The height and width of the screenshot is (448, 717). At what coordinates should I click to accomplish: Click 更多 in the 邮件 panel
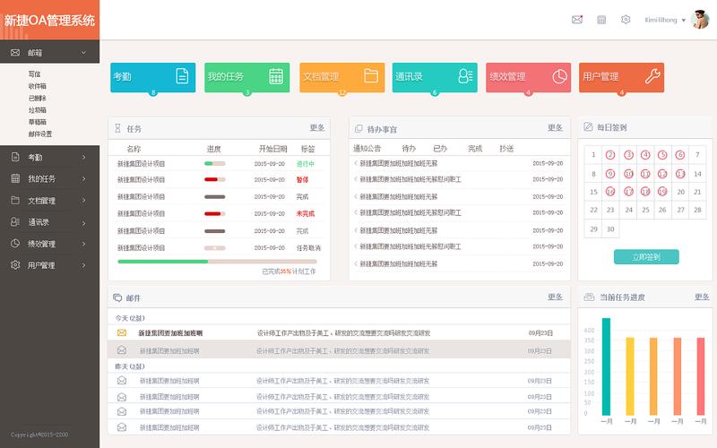click(x=555, y=297)
